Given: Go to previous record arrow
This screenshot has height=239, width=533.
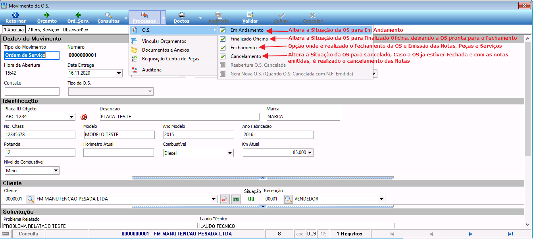Looking at the screenshot, I should tap(431, 234).
